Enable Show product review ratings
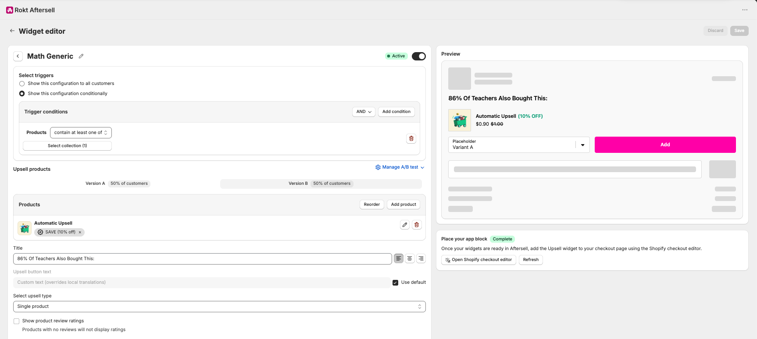 [x=17, y=321]
